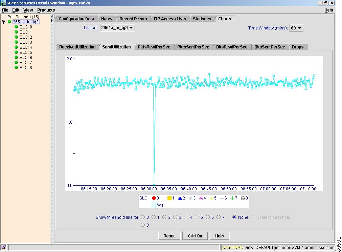Collapse the 2651a_to_tg3 tree node
342x252 pixels.
[4, 22]
